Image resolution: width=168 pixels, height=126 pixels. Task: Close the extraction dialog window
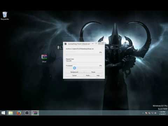101,43
